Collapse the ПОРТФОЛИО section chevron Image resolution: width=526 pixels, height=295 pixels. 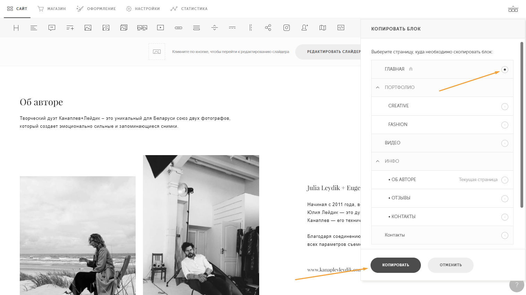click(378, 87)
